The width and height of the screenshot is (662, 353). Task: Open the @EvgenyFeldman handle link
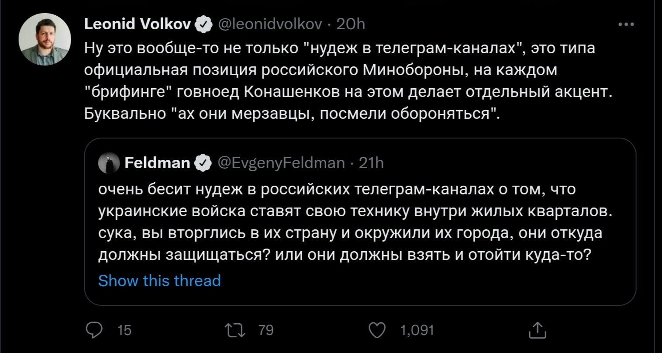tap(281, 163)
